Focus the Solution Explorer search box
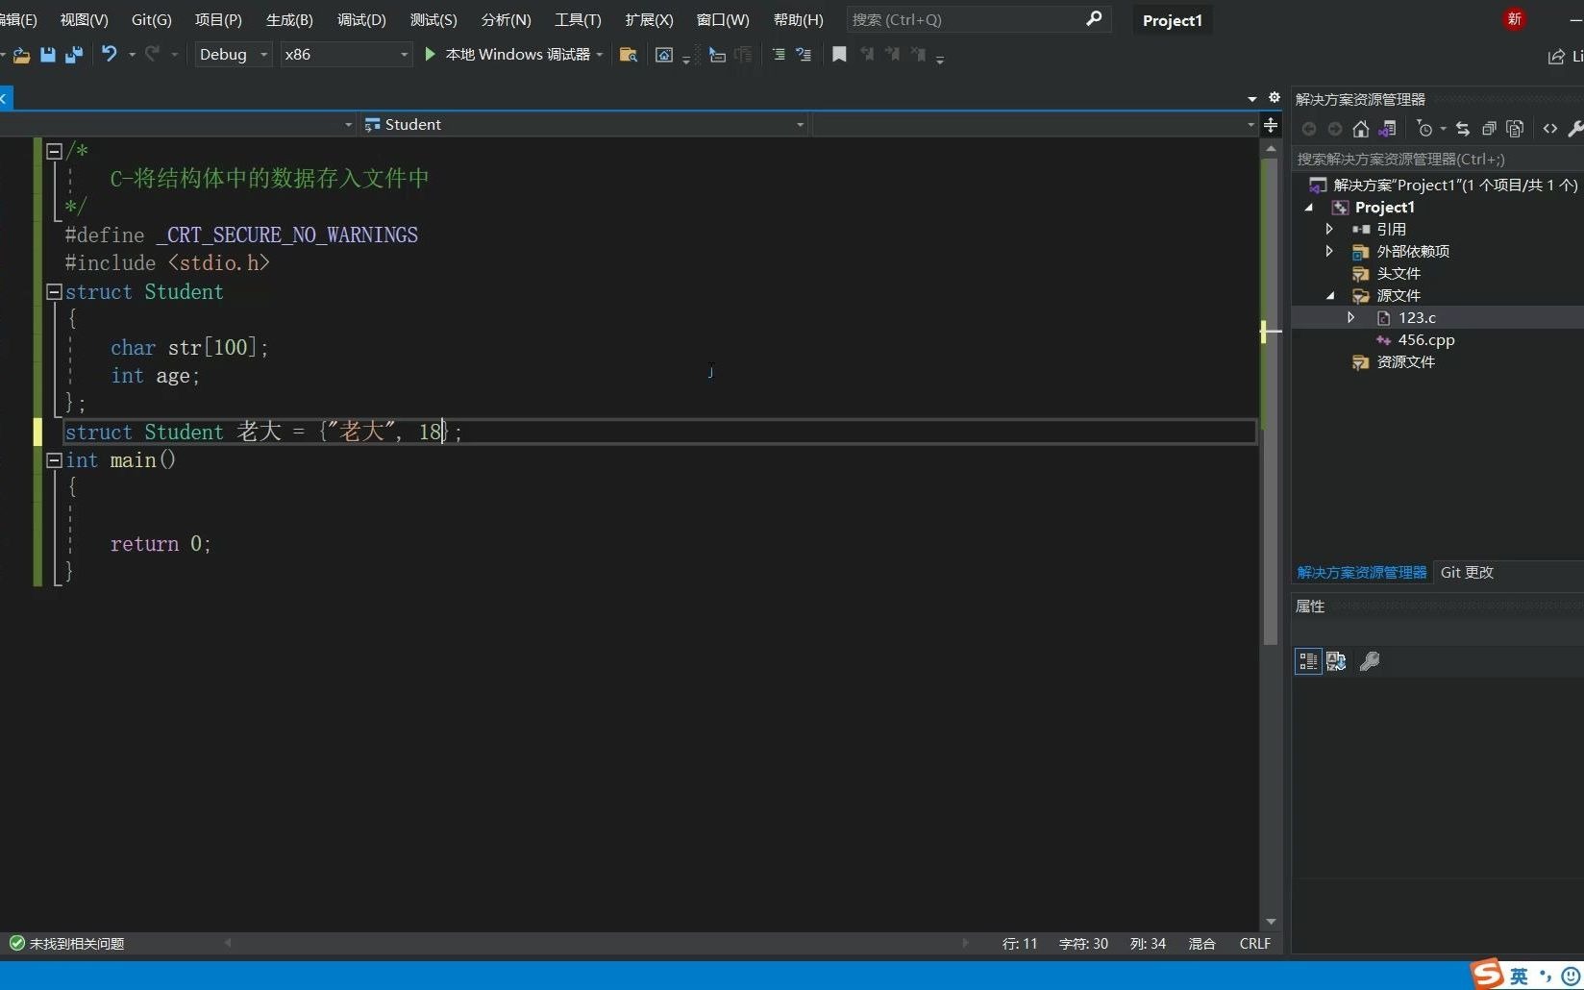The image size is (1584, 990). click(1437, 160)
